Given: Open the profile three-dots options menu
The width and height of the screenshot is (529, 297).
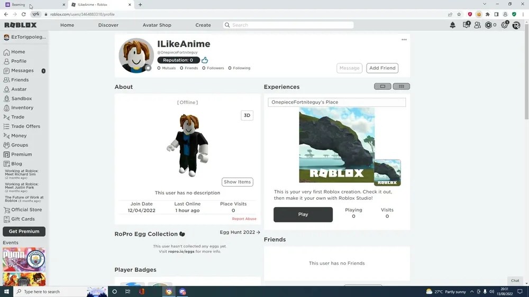Looking at the screenshot, I should 404,40.
